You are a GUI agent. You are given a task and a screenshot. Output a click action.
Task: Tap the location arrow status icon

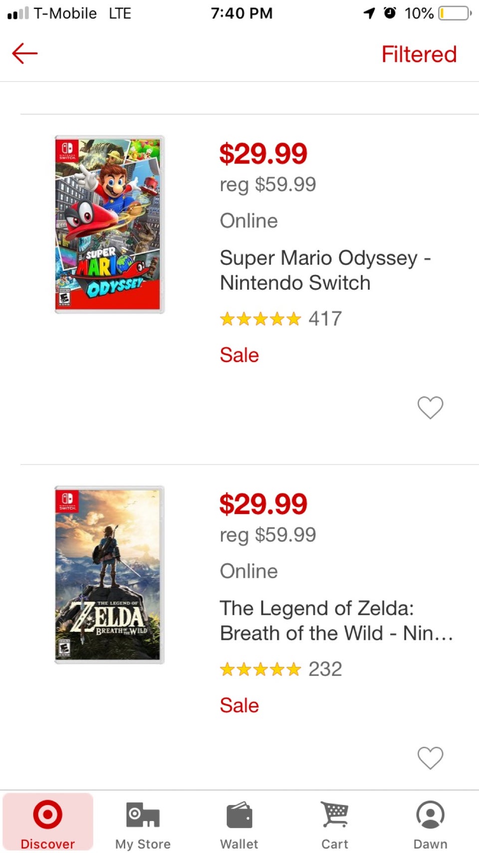point(369,13)
